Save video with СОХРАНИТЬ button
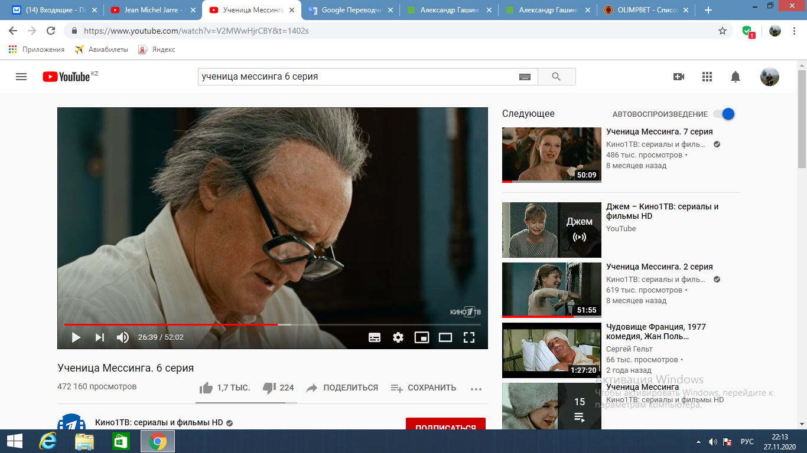 click(x=424, y=388)
